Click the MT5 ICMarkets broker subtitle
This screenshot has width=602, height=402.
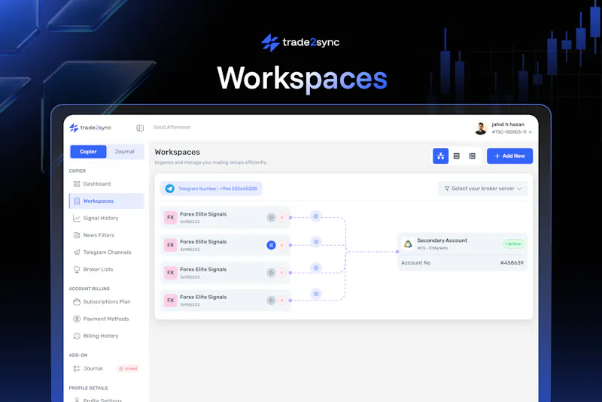[433, 248]
